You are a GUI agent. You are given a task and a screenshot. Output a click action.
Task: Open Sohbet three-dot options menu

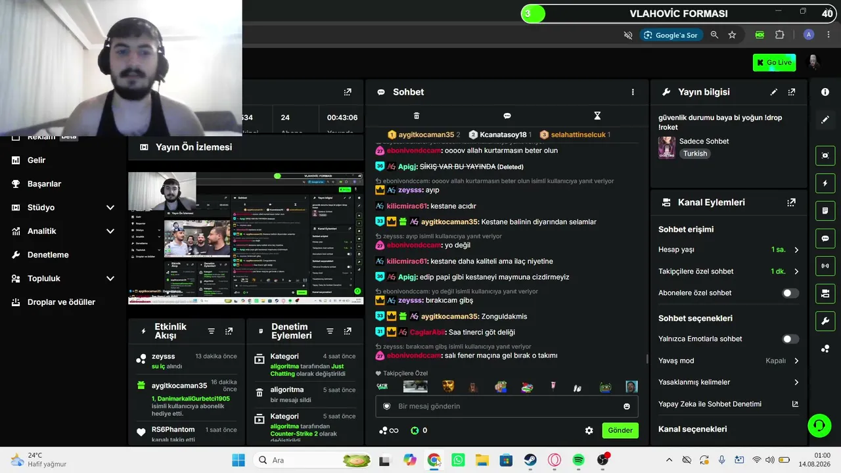tap(633, 92)
